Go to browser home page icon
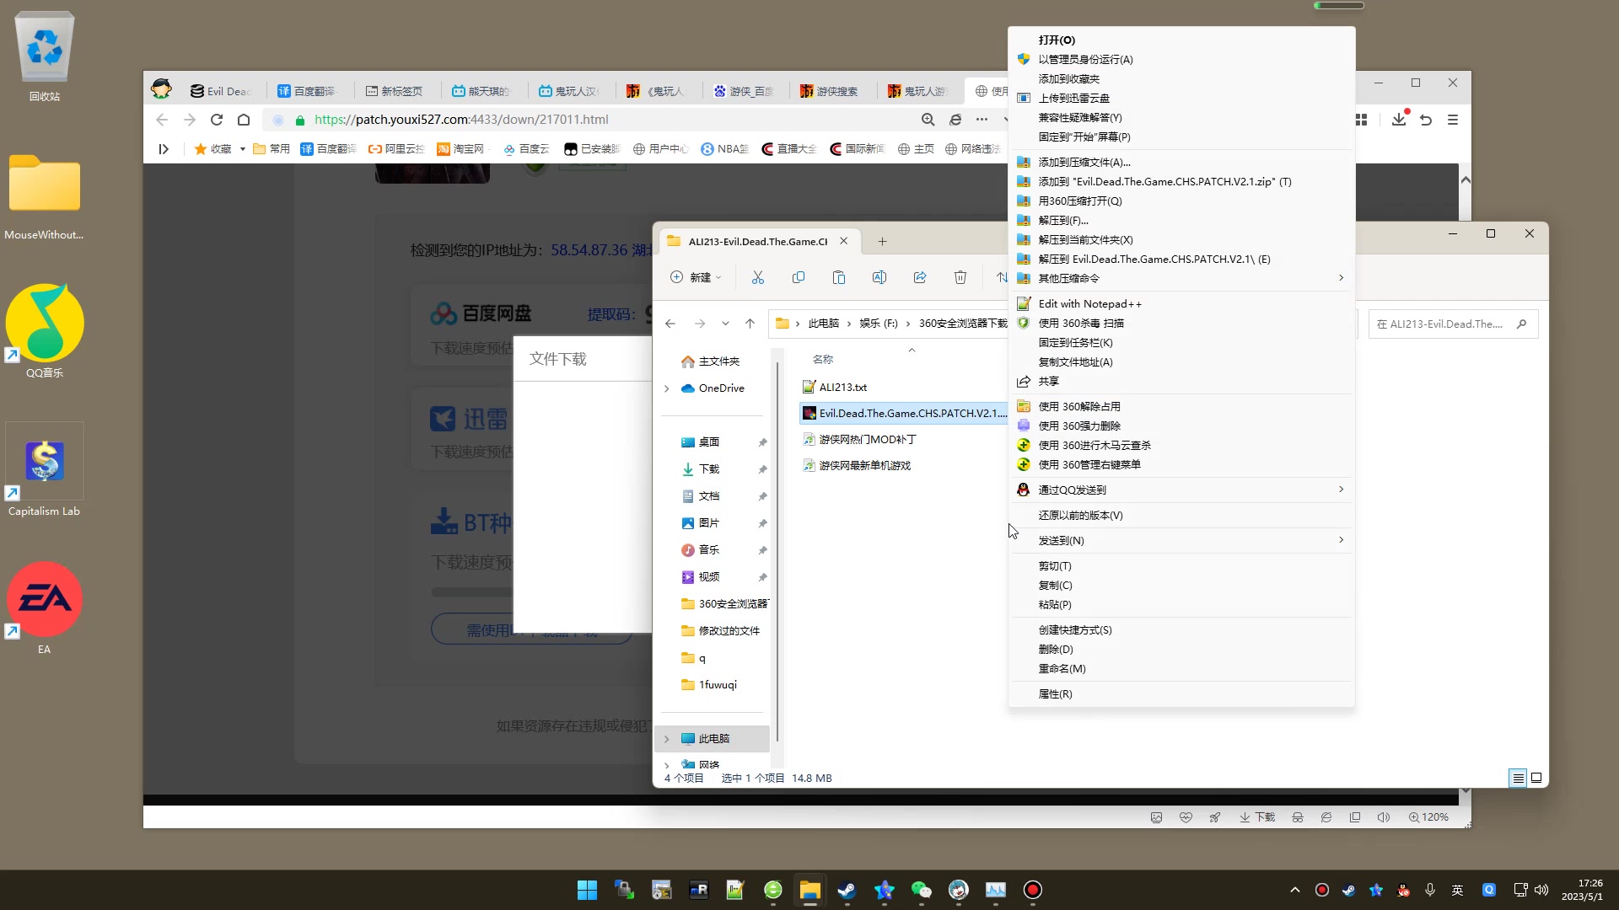Image resolution: width=1619 pixels, height=910 pixels. (244, 120)
